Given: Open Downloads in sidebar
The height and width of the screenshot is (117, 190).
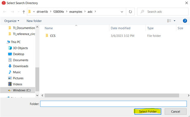Looking at the screenshot, I should (x=20, y=66).
